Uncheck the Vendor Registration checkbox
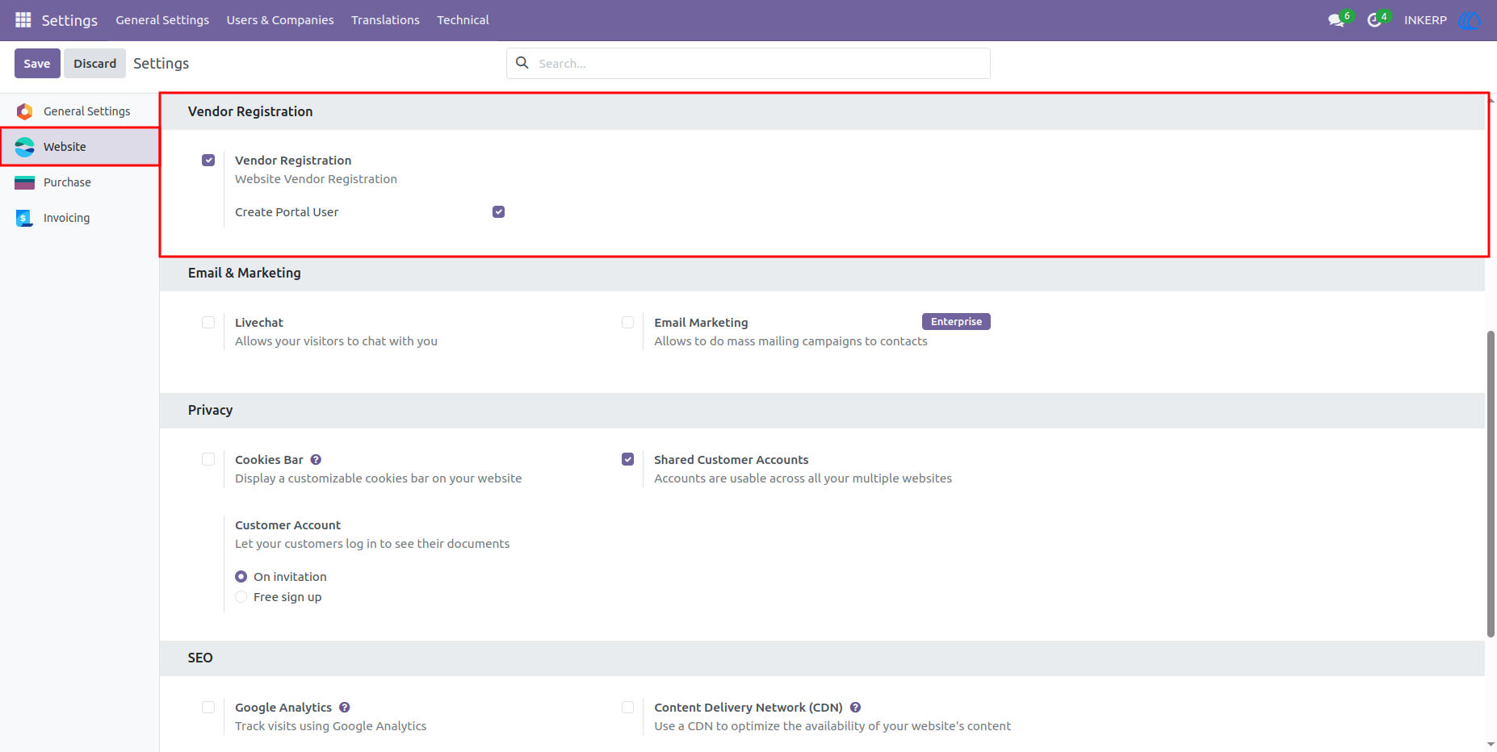 click(x=208, y=161)
